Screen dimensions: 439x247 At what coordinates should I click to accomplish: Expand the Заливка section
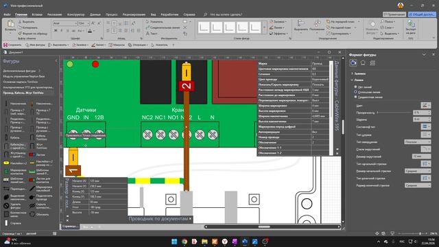tap(358, 73)
